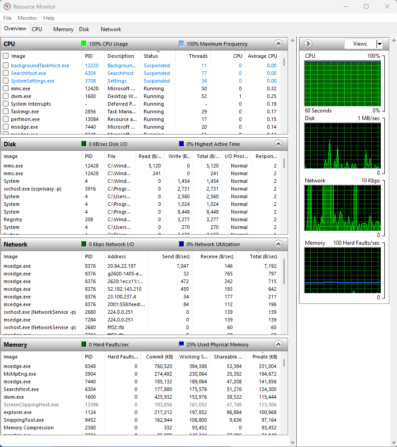Click the Memory hard faults graph
Image resolution: width=397 pixels, height=447 pixels.
click(342, 270)
